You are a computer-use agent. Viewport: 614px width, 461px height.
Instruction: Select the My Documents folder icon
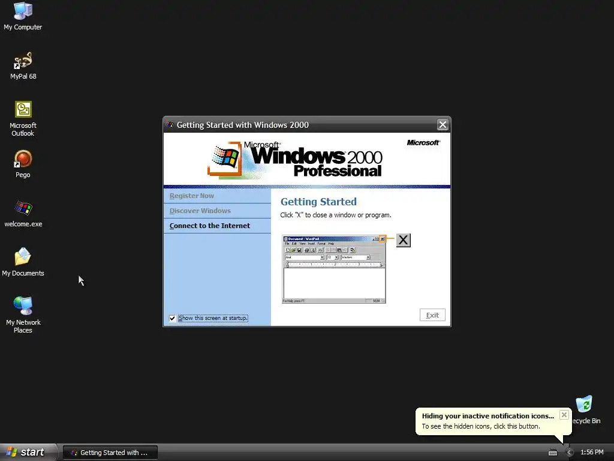(x=23, y=262)
